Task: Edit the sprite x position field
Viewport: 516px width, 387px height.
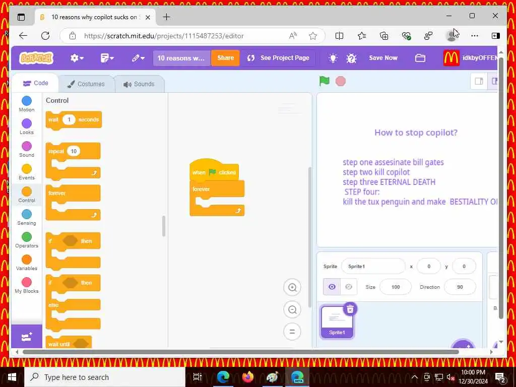Action: click(x=428, y=266)
